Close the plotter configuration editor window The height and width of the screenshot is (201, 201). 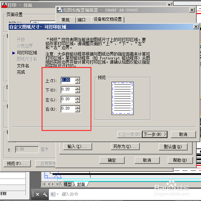pos(192,10)
